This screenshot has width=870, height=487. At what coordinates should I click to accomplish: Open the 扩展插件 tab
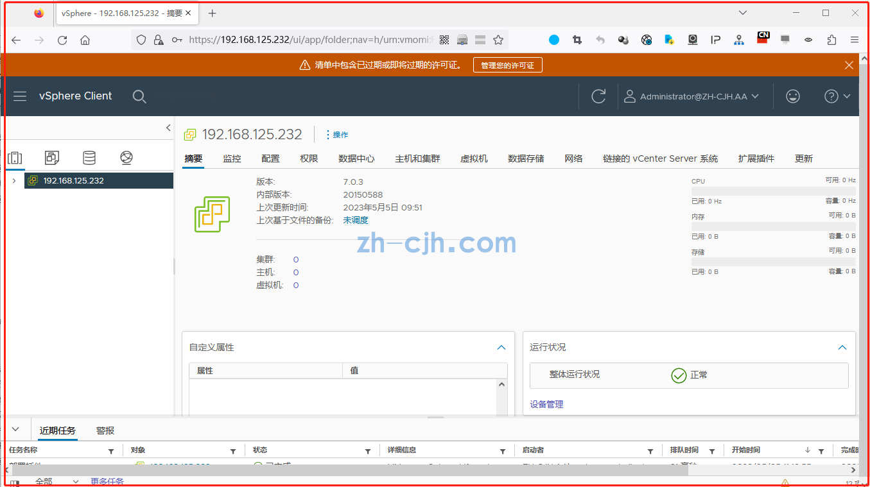[x=756, y=158]
